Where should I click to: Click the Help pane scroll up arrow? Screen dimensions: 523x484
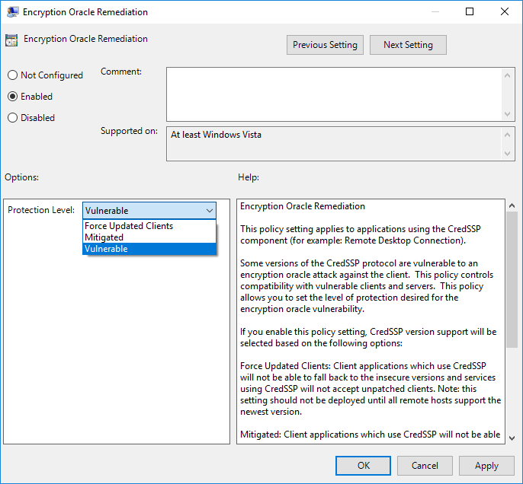tap(512, 205)
